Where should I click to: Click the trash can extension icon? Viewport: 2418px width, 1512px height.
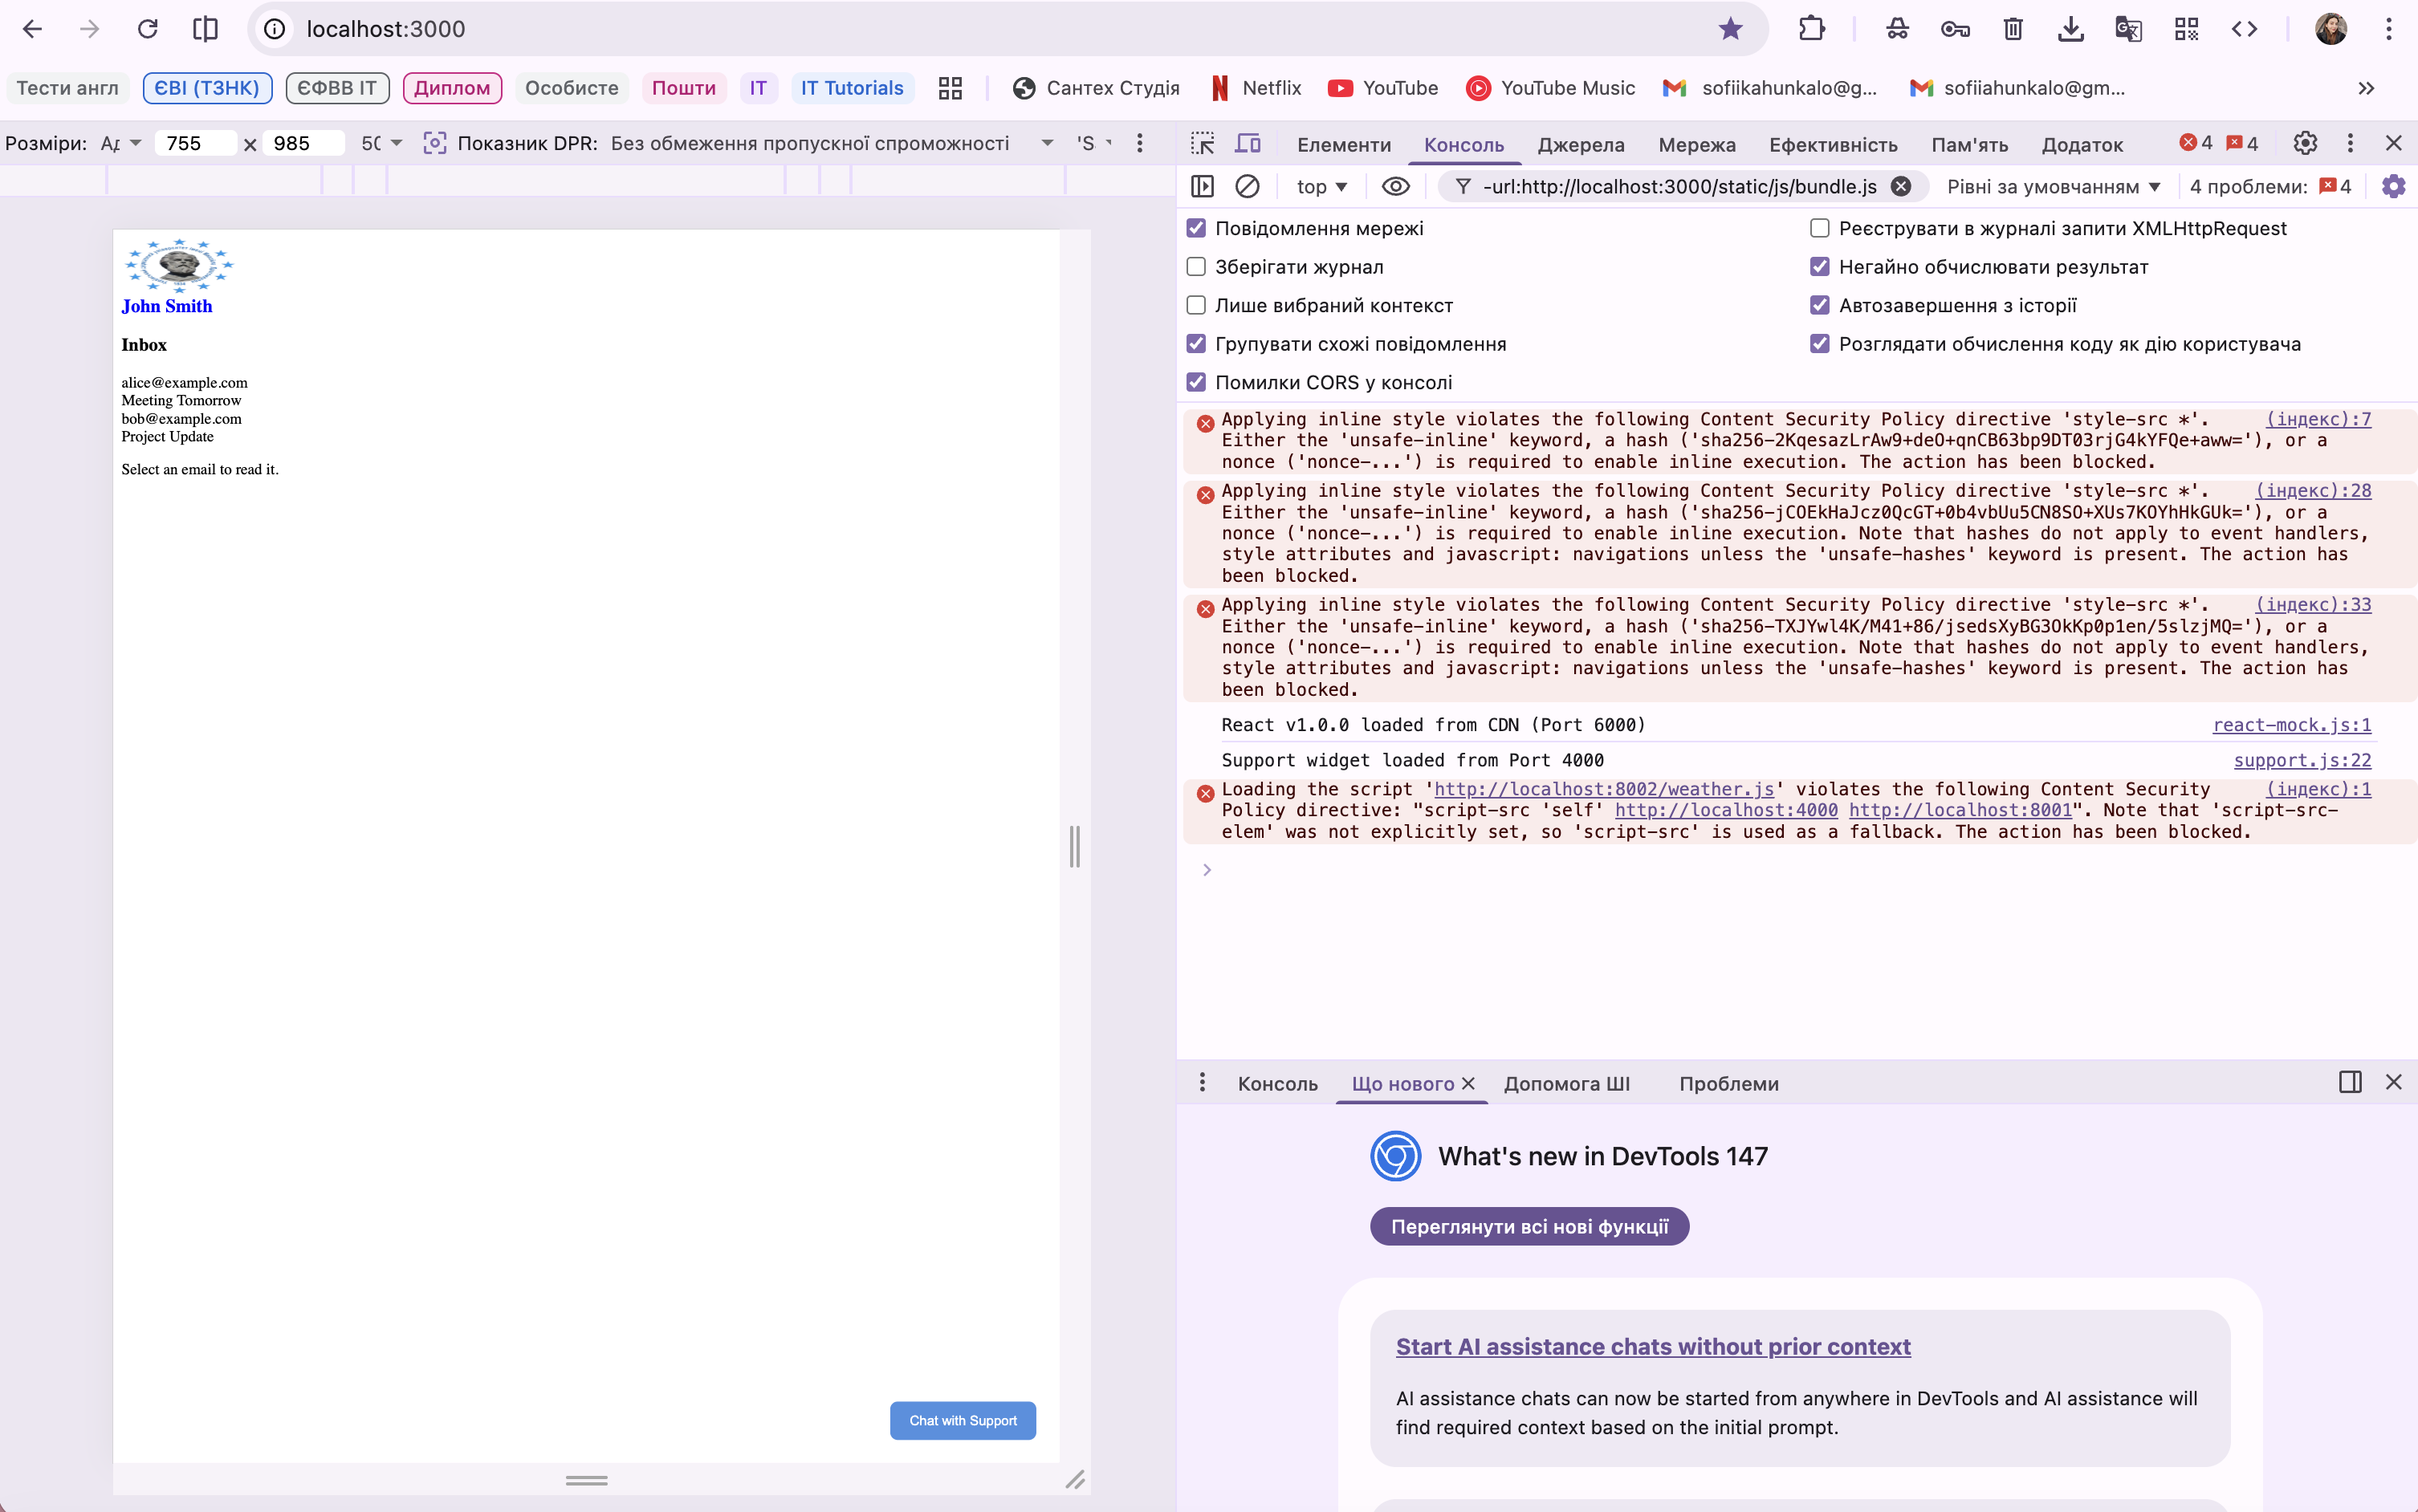[x=2013, y=29]
